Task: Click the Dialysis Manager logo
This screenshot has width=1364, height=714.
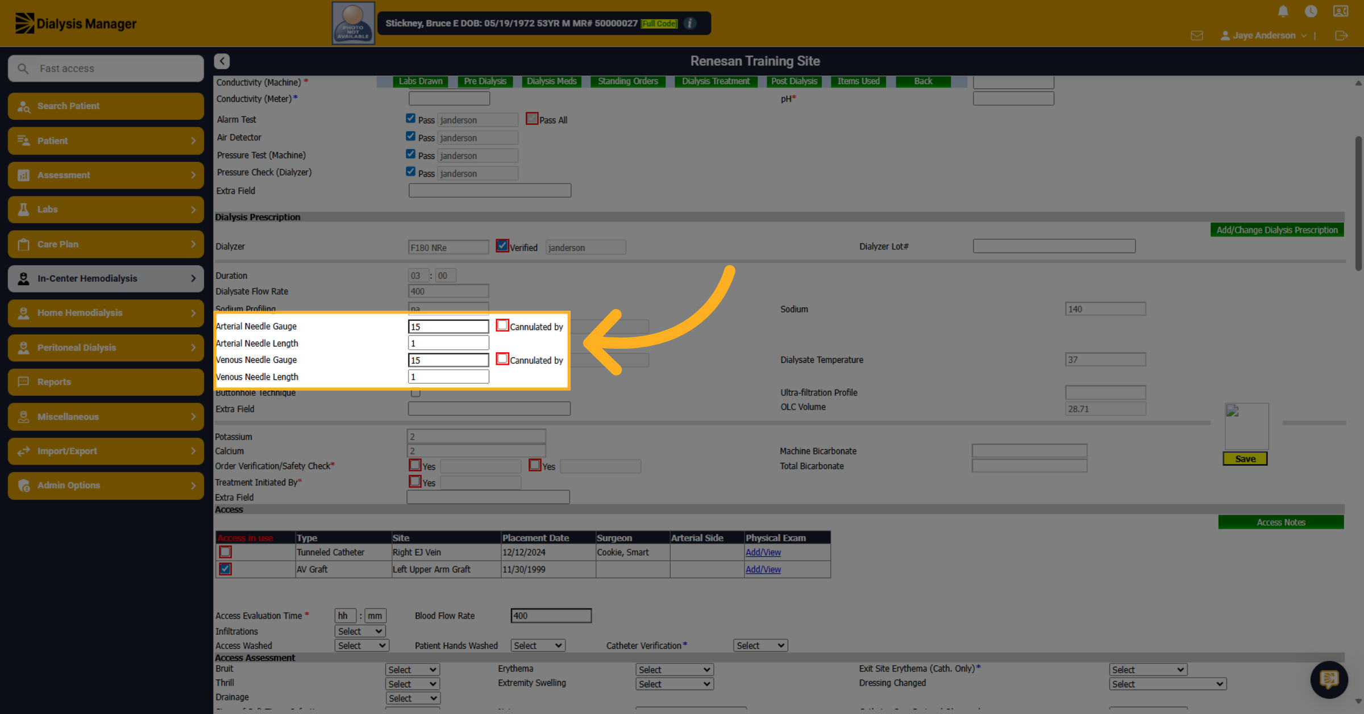Action: (x=75, y=23)
